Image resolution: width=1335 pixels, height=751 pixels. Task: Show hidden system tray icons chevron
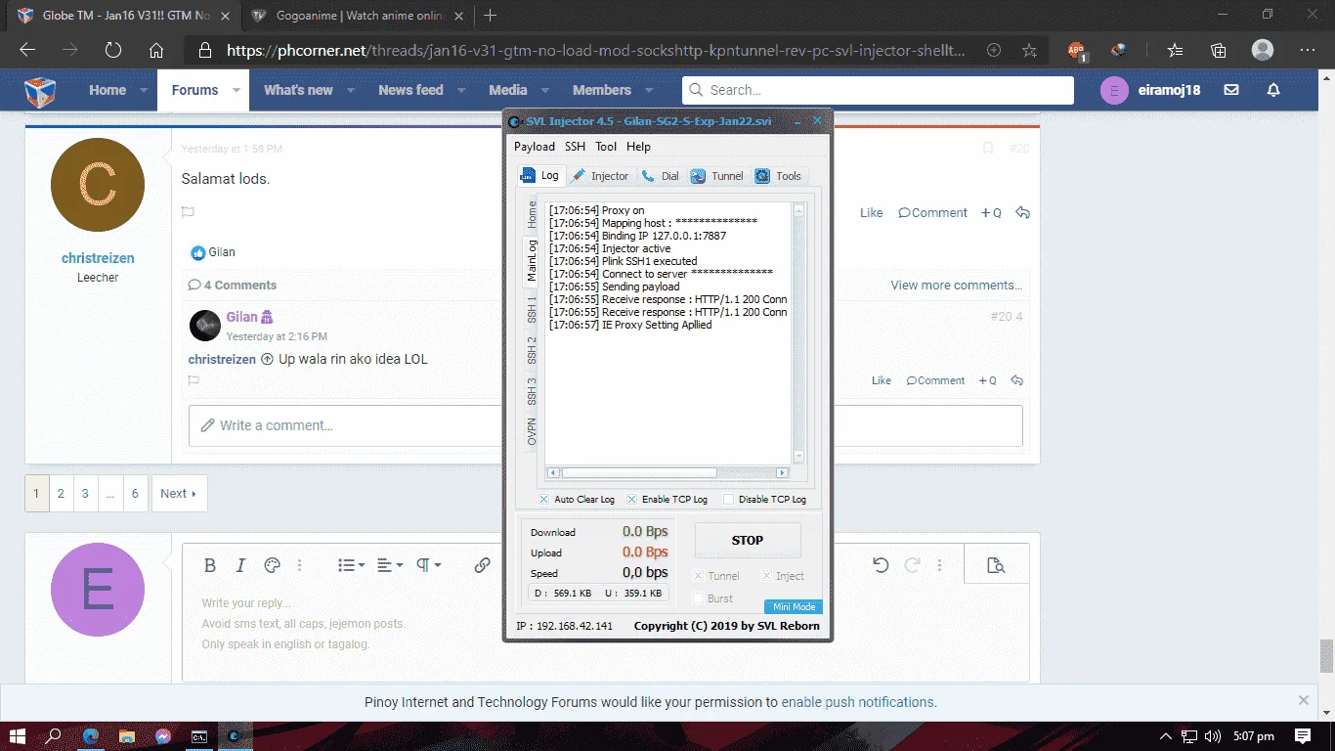(1166, 736)
